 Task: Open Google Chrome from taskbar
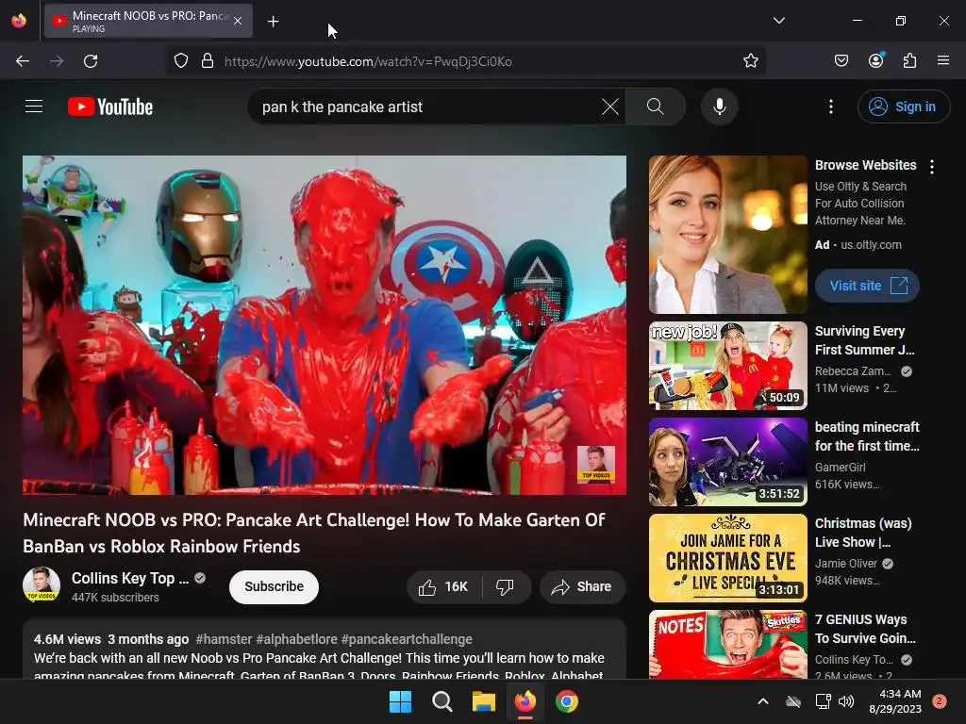click(x=567, y=701)
